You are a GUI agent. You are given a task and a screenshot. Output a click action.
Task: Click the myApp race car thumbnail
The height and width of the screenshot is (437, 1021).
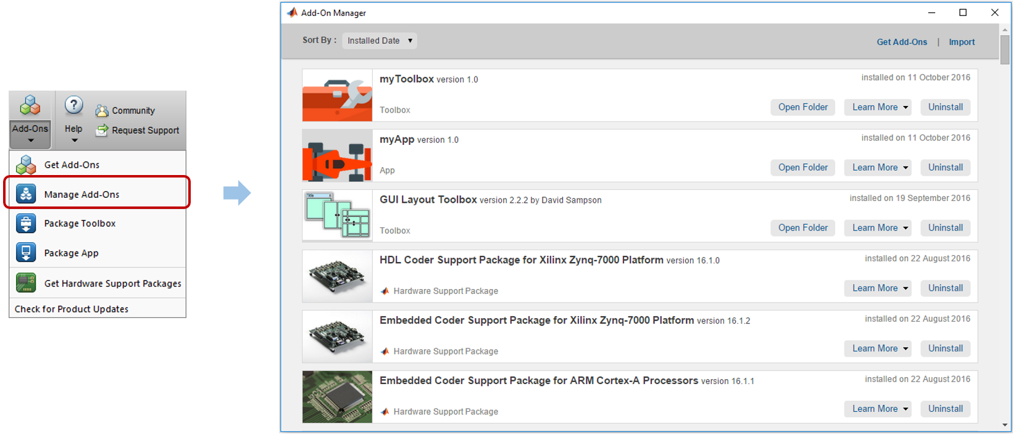pyautogui.click(x=337, y=155)
